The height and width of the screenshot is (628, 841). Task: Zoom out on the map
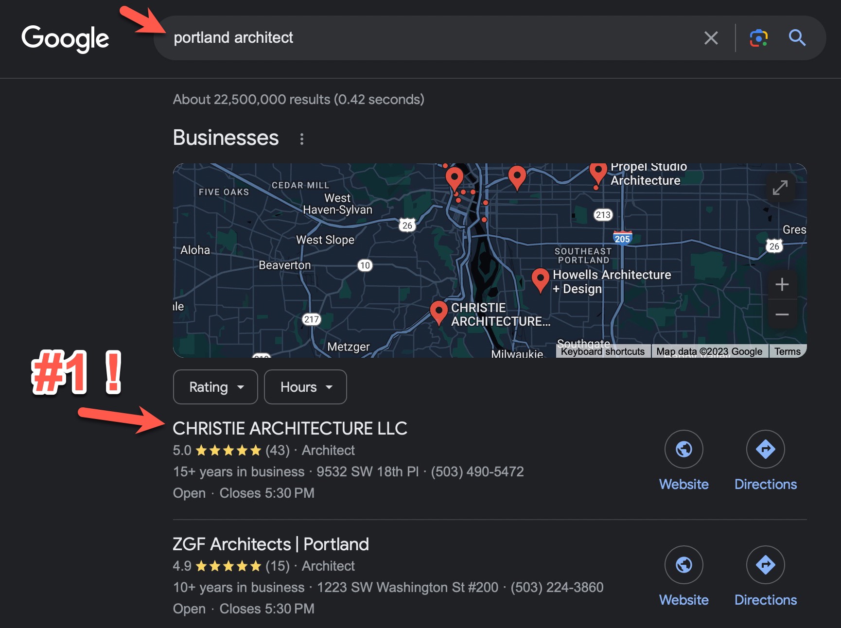(782, 314)
